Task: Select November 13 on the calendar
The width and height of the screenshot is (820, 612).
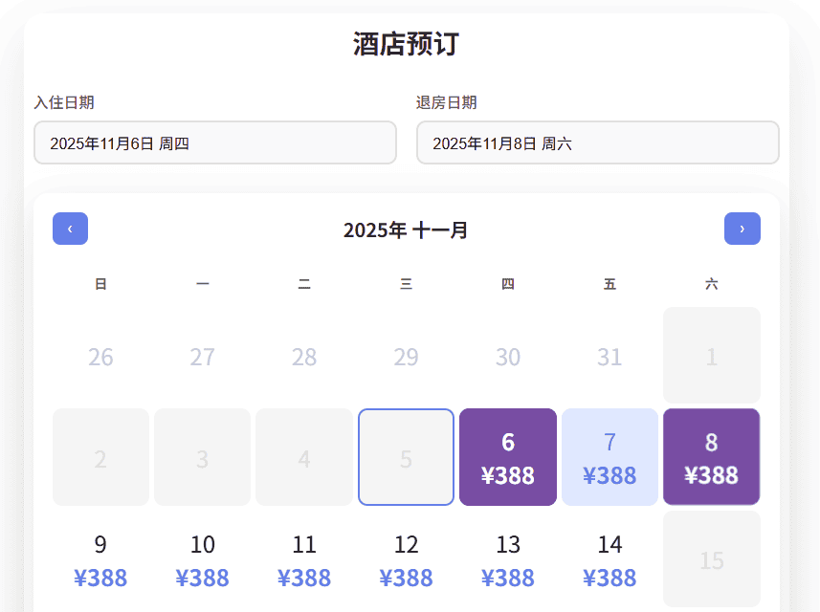Action: [x=508, y=558]
